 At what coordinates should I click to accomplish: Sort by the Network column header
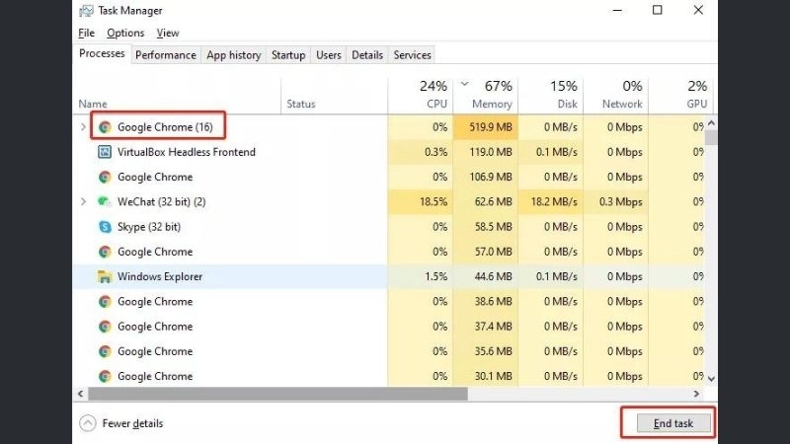615,96
